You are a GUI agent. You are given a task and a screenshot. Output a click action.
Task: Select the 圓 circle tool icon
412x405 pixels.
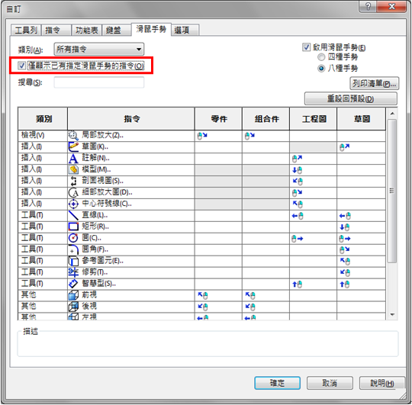[x=73, y=238]
